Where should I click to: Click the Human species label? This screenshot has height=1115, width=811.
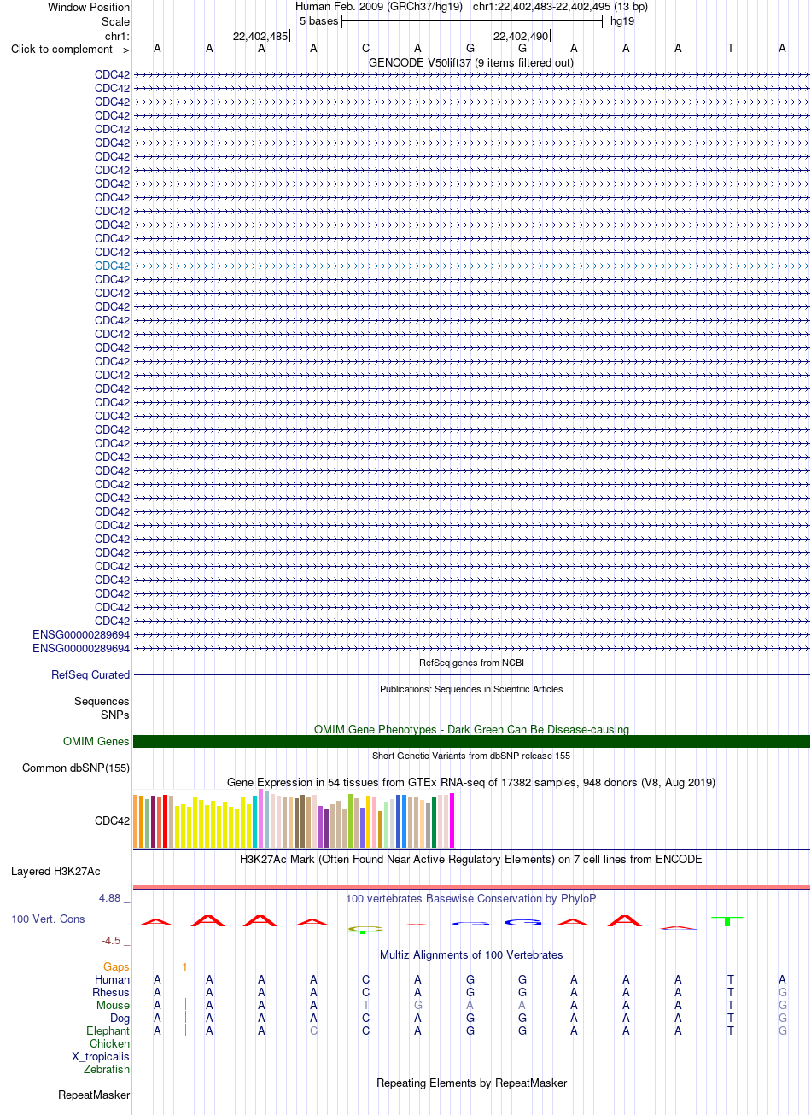click(112, 979)
